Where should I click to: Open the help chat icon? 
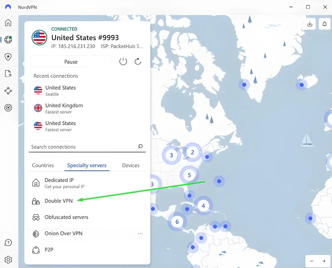click(8, 243)
